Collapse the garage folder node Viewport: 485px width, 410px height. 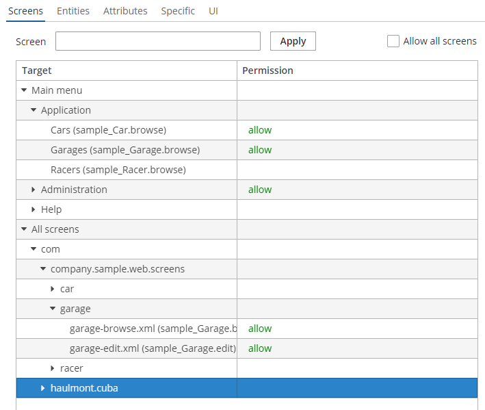53,309
